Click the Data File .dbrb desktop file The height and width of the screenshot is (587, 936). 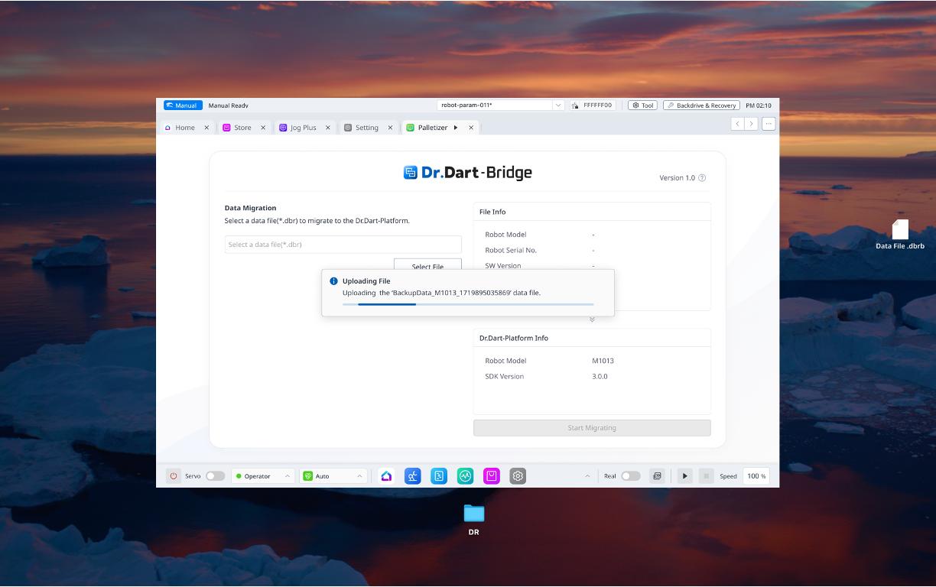(x=900, y=234)
